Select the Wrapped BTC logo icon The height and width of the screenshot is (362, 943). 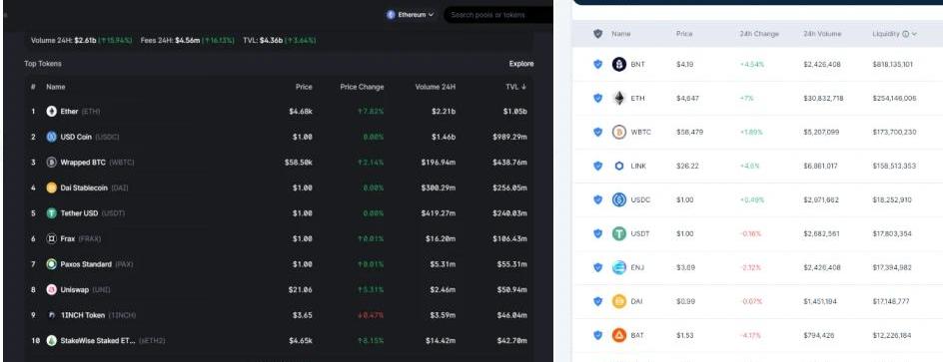52,163
